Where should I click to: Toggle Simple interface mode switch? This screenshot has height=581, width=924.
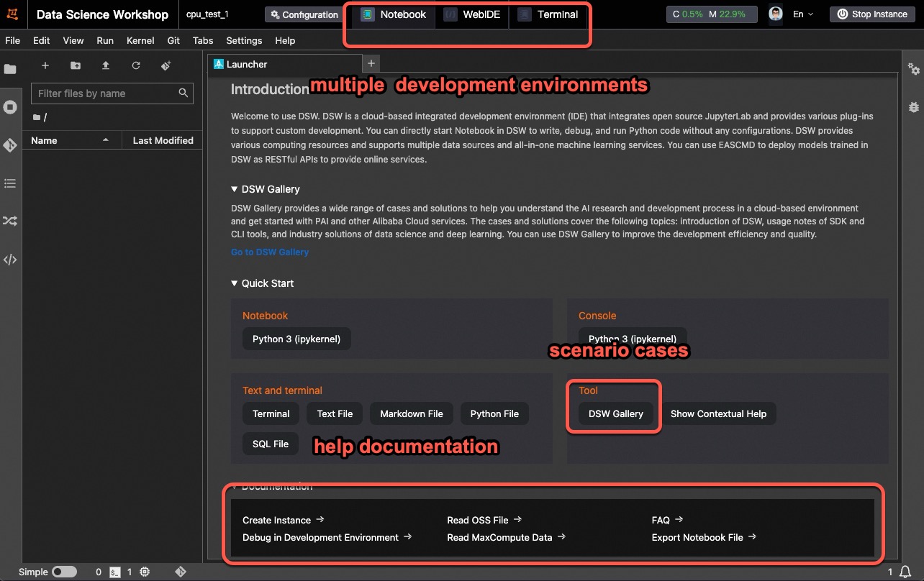pos(64,572)
